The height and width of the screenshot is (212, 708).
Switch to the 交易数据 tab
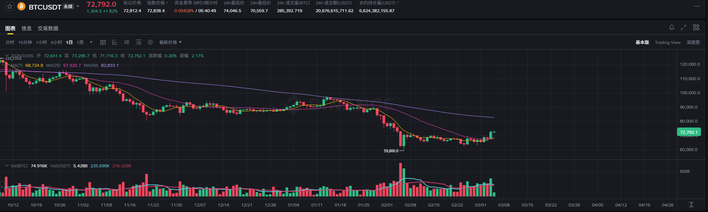coord(48,28)
